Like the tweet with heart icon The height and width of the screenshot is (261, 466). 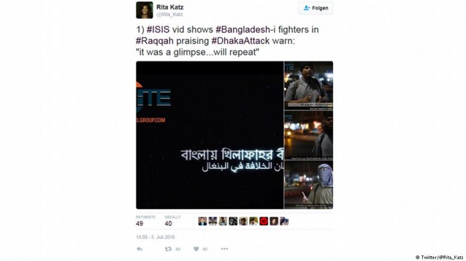(196, 249)
